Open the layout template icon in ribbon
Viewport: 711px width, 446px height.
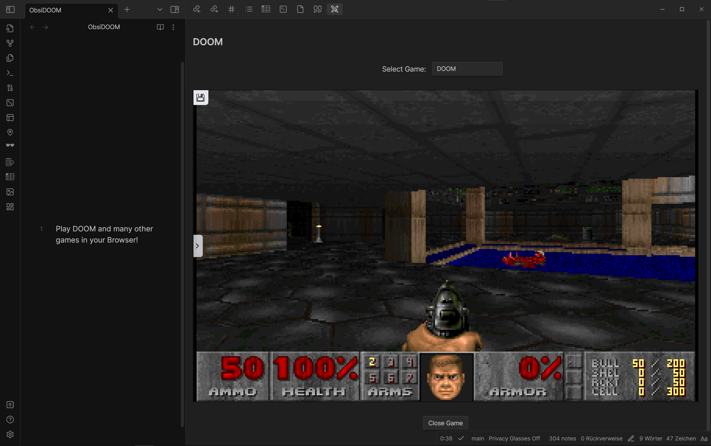[x=10, y=118]
